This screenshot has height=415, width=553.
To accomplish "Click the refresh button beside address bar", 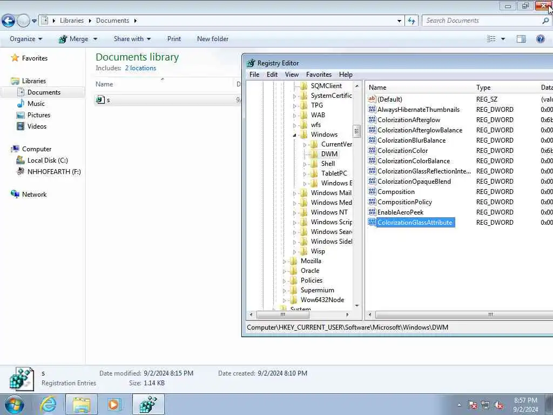I will tap(411, 21).
